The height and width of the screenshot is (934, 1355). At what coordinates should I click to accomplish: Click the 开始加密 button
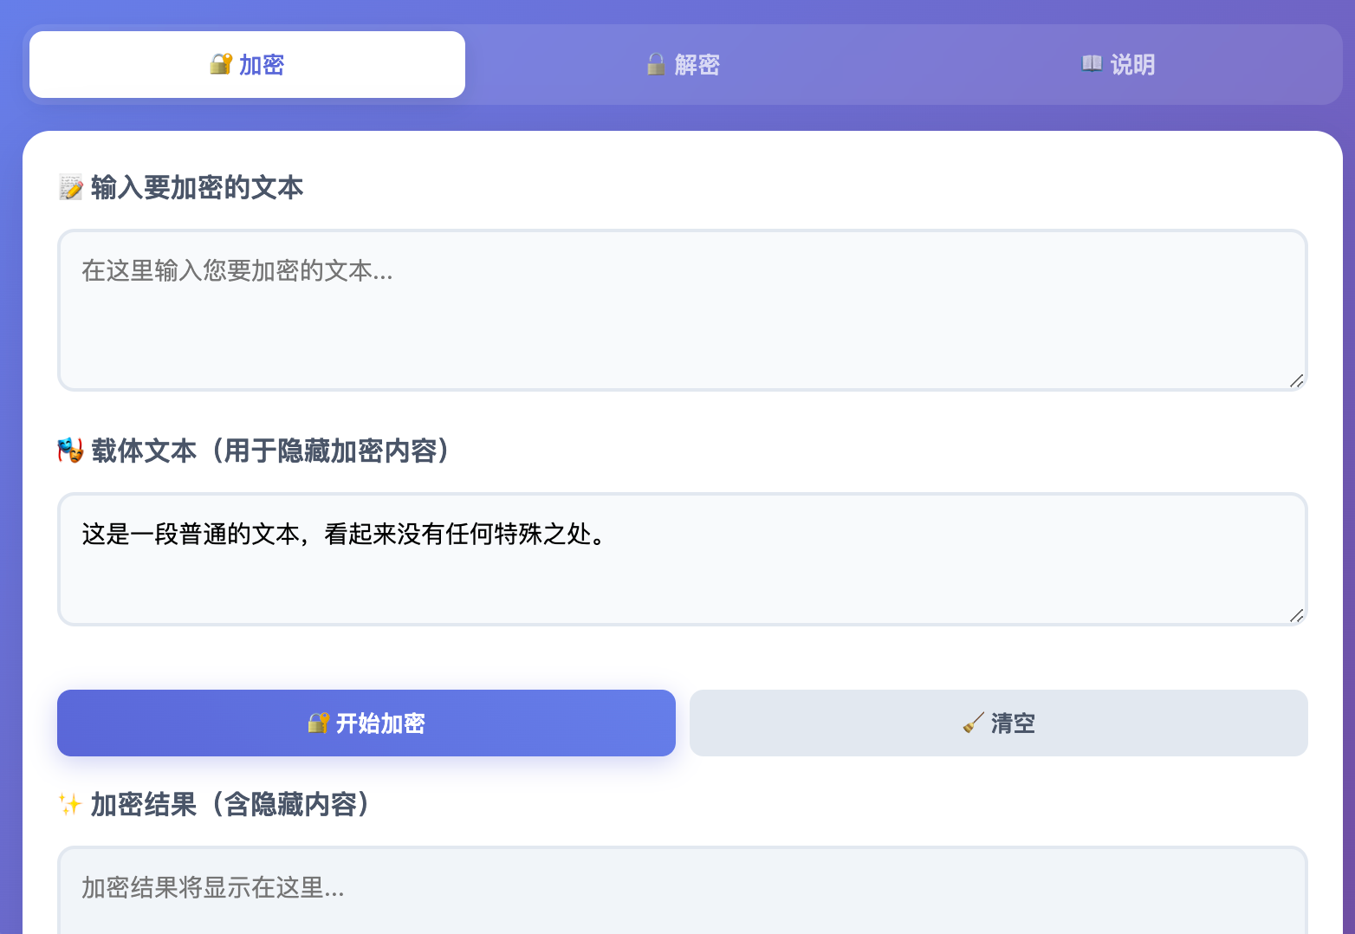click(366, 723)
